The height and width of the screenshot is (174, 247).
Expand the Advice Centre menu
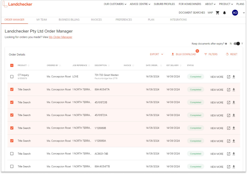[x=140, y=4]
